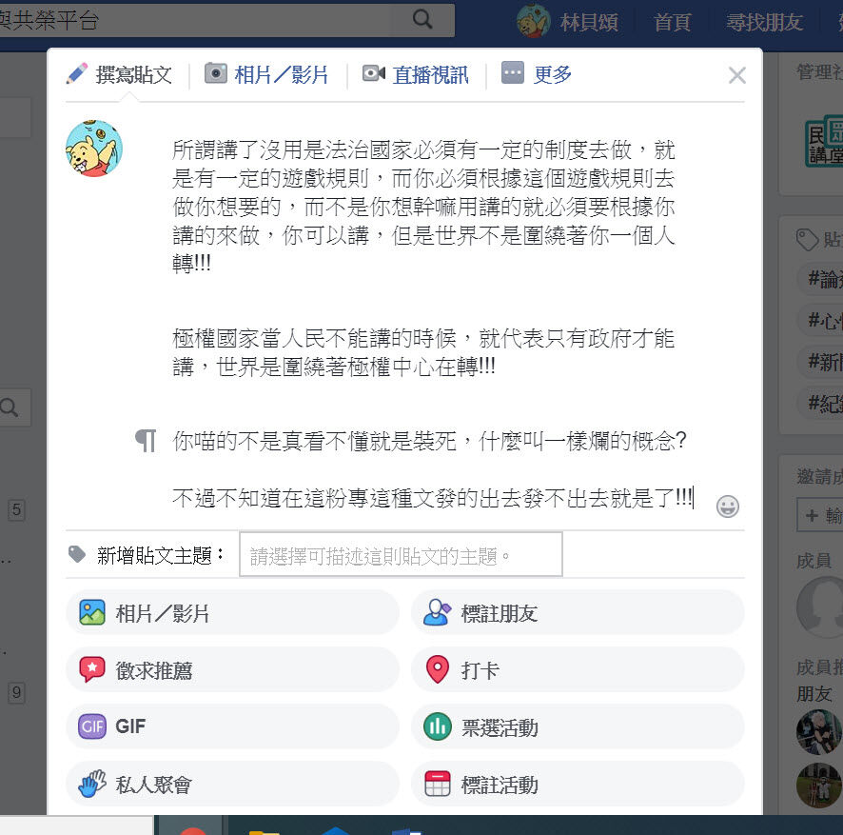The height and width of the screenshot is (835, 843).
Task: Select the 相片／影片 option in bottom list
Action: pyautogui.click(x=232, y=613)
